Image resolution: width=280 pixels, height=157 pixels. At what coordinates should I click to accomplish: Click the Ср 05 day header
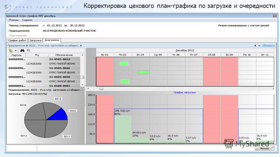point(158,55)
